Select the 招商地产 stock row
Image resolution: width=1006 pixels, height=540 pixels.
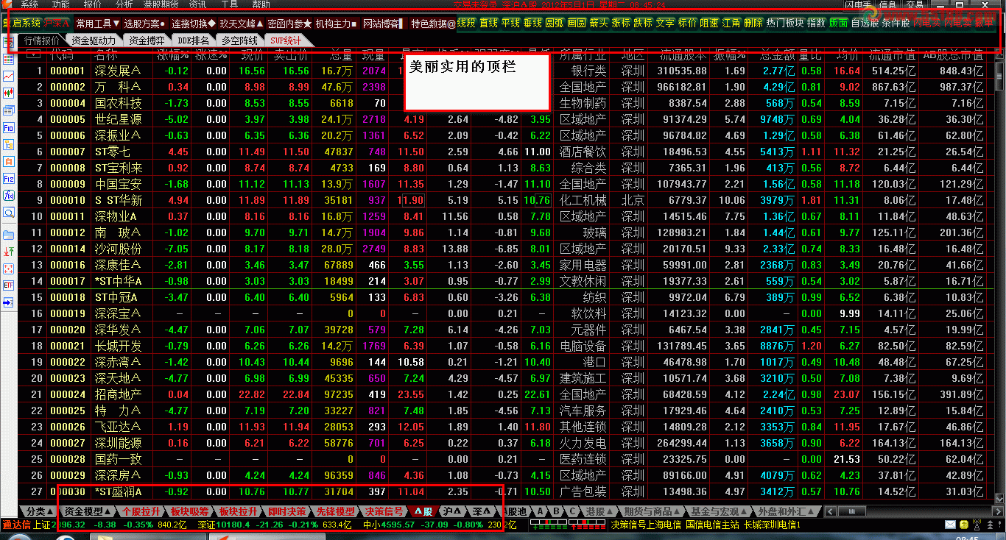(x=505, y=394)
